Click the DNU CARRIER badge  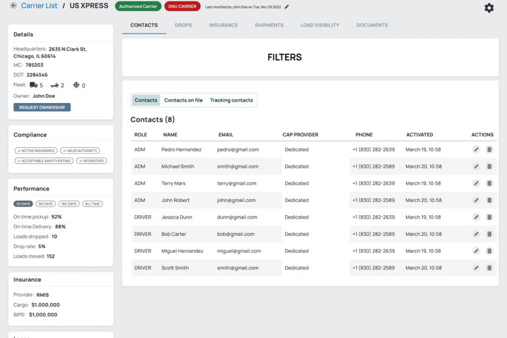[x=182, y=7]
